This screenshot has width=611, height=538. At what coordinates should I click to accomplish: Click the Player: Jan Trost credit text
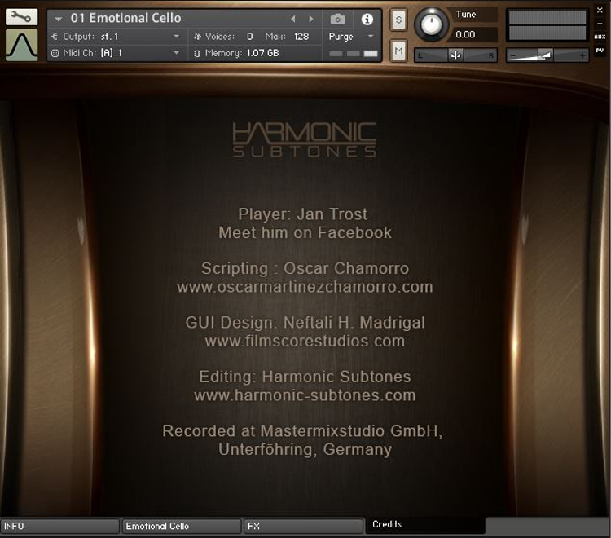click(303, 214)
